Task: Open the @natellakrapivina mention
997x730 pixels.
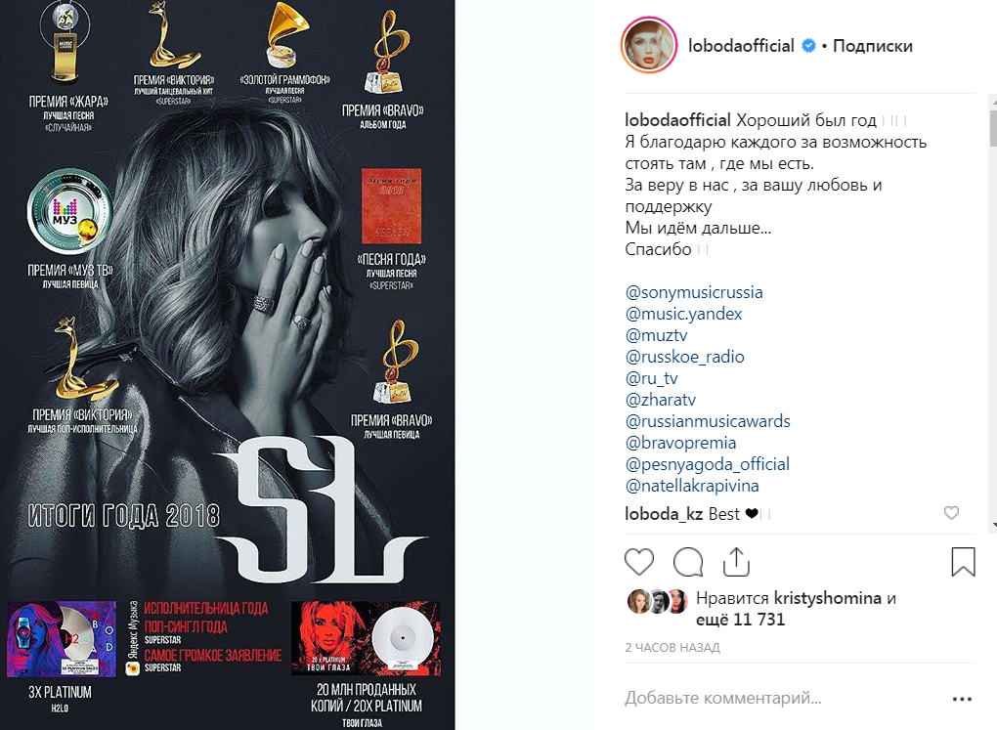Action: tap(692, 485)
